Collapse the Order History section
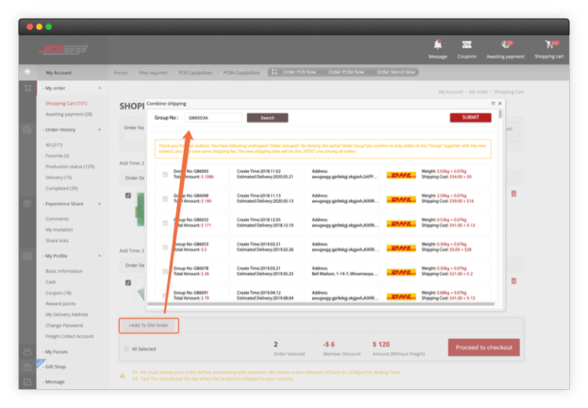 tap(99, 130)
